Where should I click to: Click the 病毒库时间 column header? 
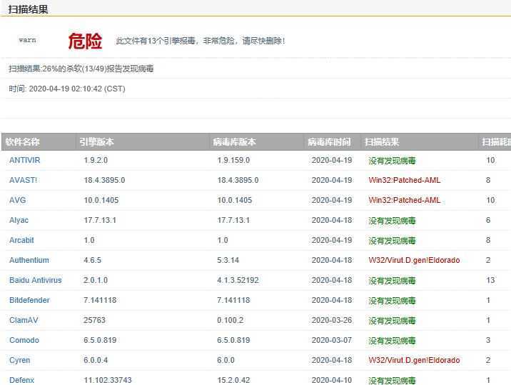click(329, 141)
